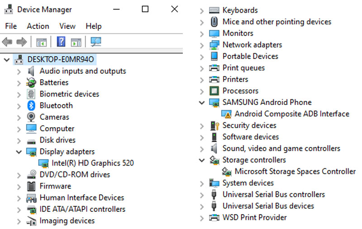Image resolution: width=362 pixels, height=229 pixels.
Task: Collapse the DESKTOP-E0MR94O root node
Action: [x=7, y=60]
